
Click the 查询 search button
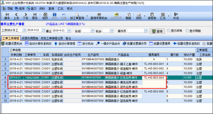pyautogui.click(x=157, y=31)
